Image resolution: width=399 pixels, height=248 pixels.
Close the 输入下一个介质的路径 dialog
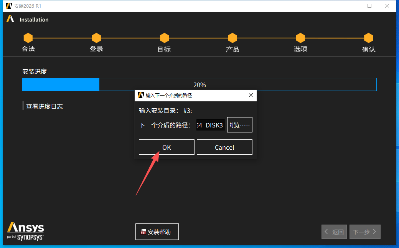251,95
